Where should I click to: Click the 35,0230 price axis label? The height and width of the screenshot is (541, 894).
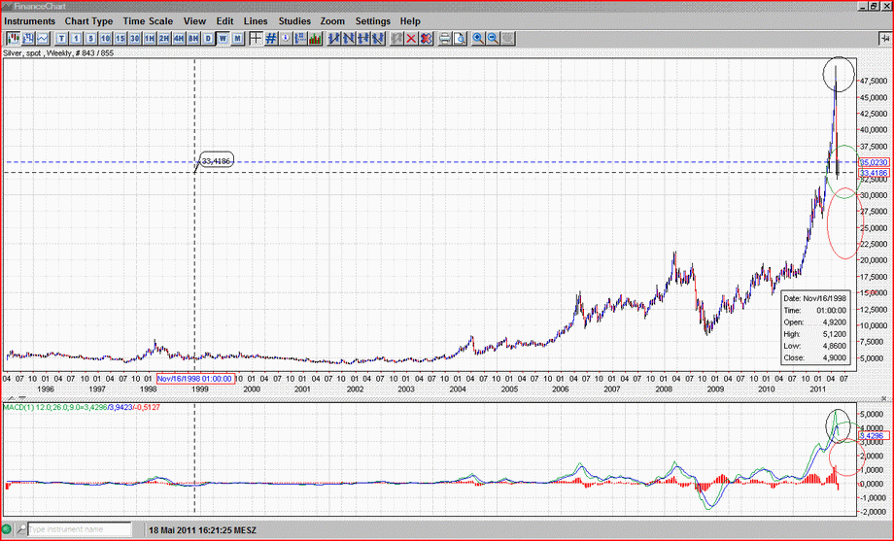(874, 162)
